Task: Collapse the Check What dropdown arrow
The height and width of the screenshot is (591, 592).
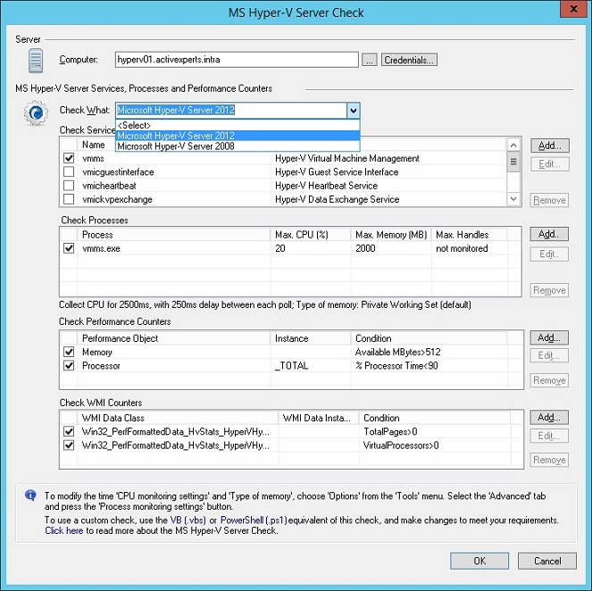Action: coord(353,111)
